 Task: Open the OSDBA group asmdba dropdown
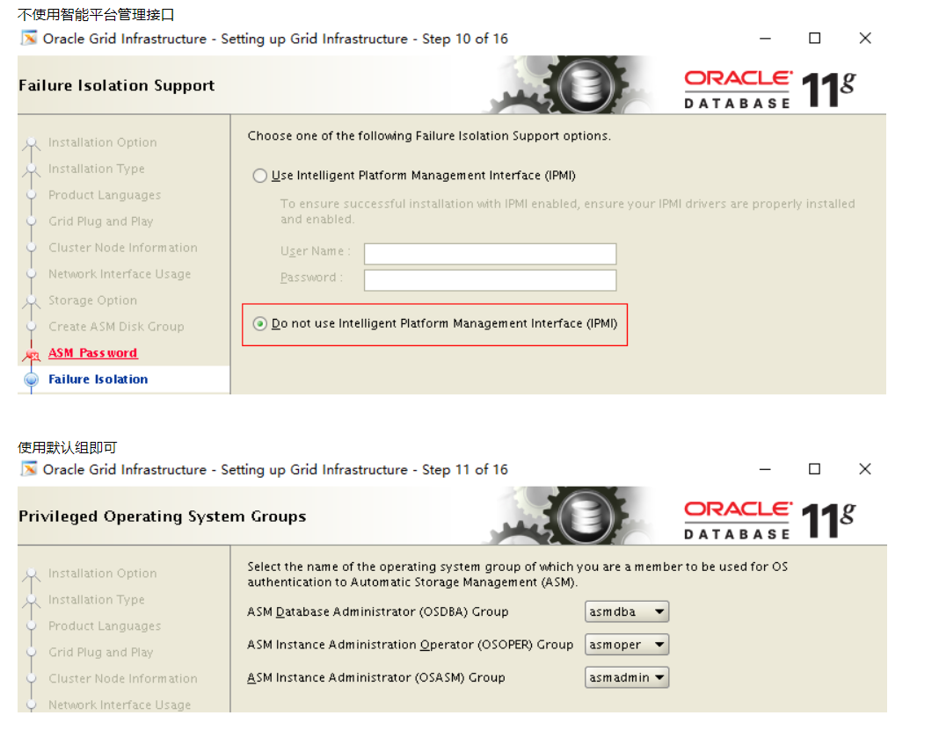626,611
